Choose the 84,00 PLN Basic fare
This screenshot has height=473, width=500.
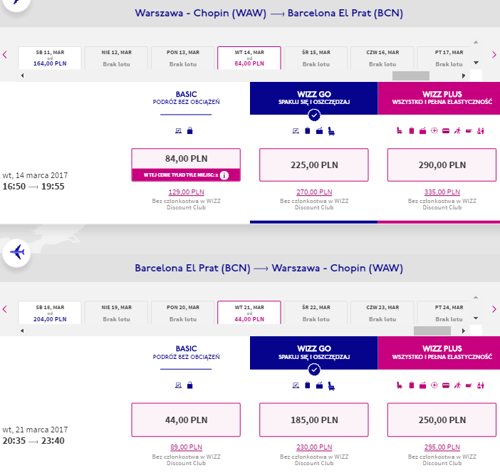coord(186,165)
